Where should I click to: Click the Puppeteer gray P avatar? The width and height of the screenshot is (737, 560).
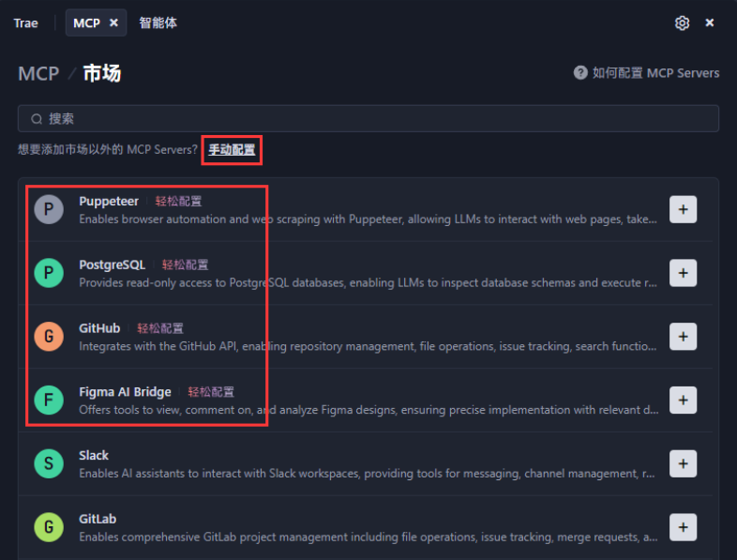tap(49, 209)
